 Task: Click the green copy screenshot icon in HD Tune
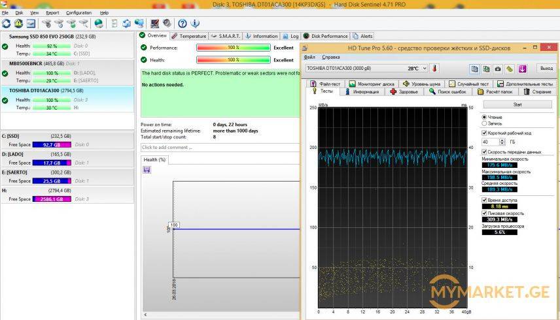coord(486,69)
